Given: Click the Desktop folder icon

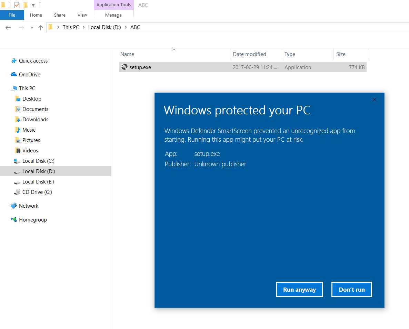Looking at the screenshot, I should click(x=18, y=98).
